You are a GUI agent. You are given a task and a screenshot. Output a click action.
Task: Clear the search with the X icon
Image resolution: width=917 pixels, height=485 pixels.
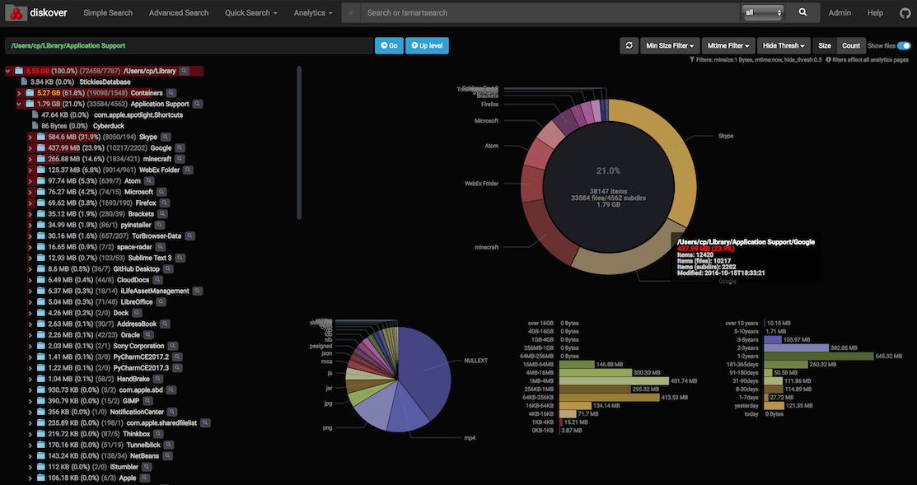click(351, 13)
